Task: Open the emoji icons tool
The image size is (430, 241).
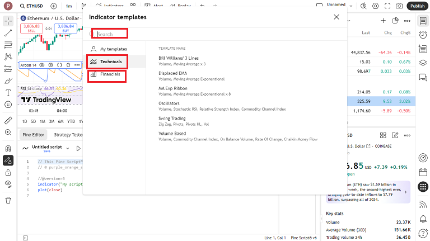Action: (x=8, y=105)
